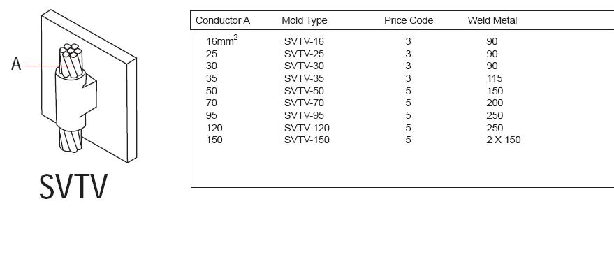
Task: Select mold type SVTV-35
Action: pyautogui.click(x=304, y=78)
